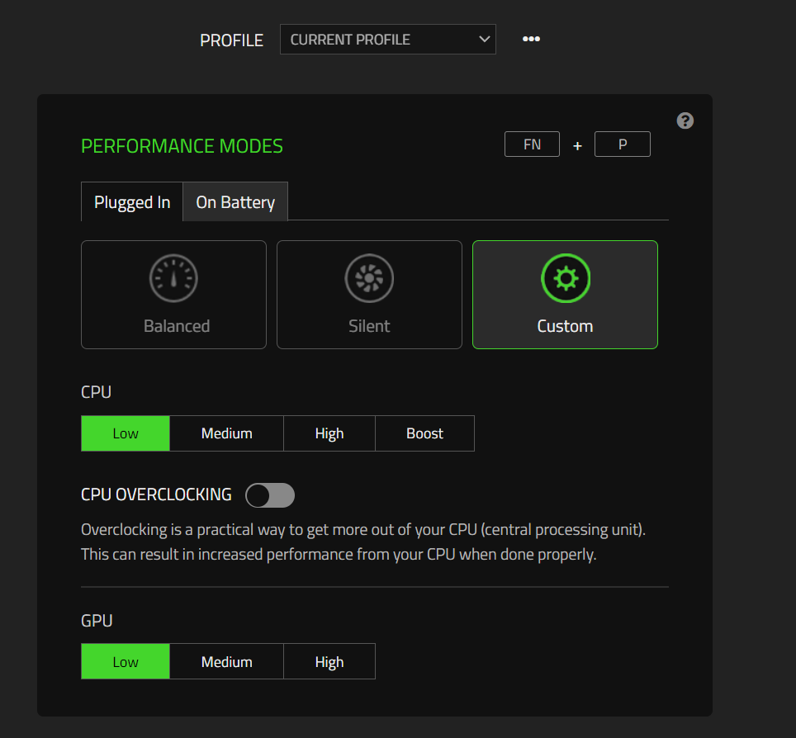Select the Custom gear icon
Image resolution: width=796 pixels, height=738 pixels.
click(565, 278)
